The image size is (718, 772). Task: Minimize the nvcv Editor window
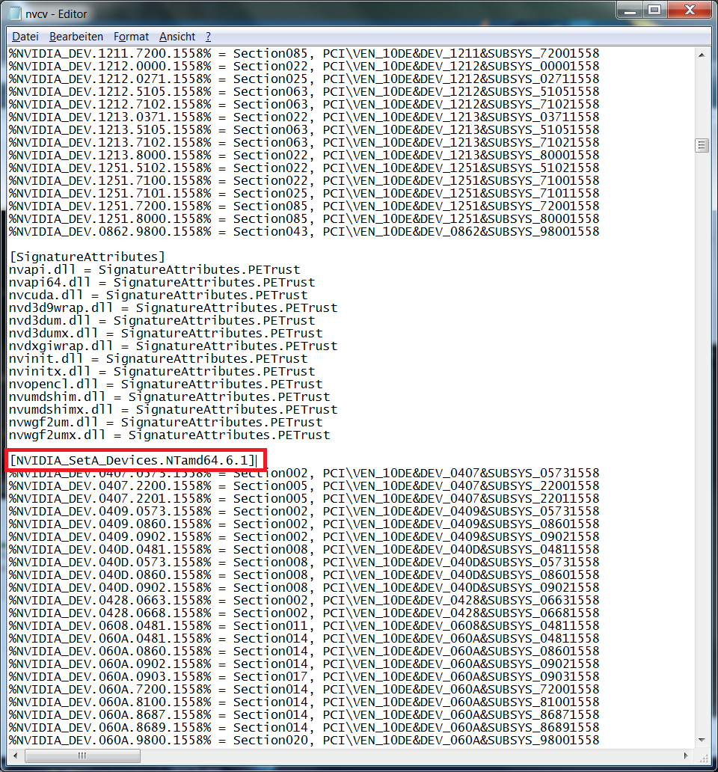(630, 10)
